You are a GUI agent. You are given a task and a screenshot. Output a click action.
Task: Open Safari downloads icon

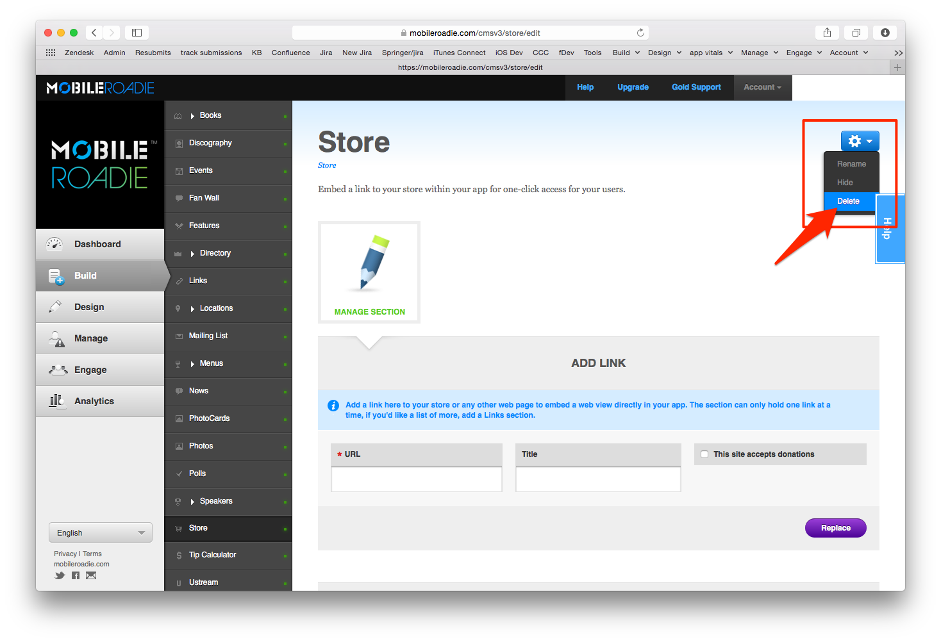click(885, 33)
